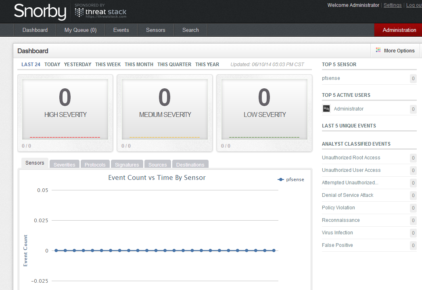Open Virus Infection classified events
Screen dimensions: 422x290
337,233
